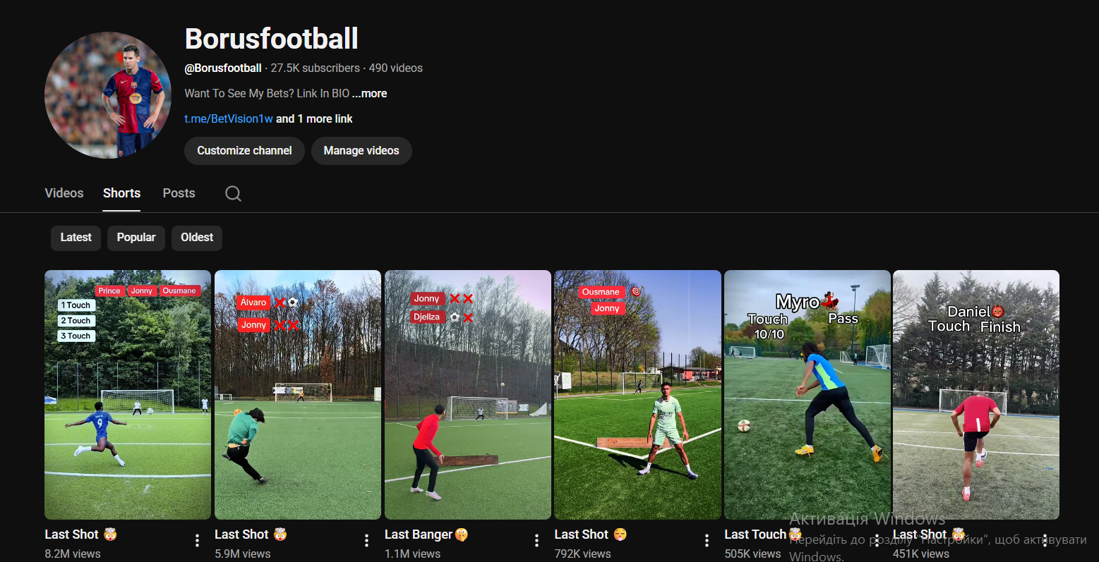Switch to the Videos tab
Image resolution: width=1099 pixels, height=562 pixels.
tap(64, 193)
